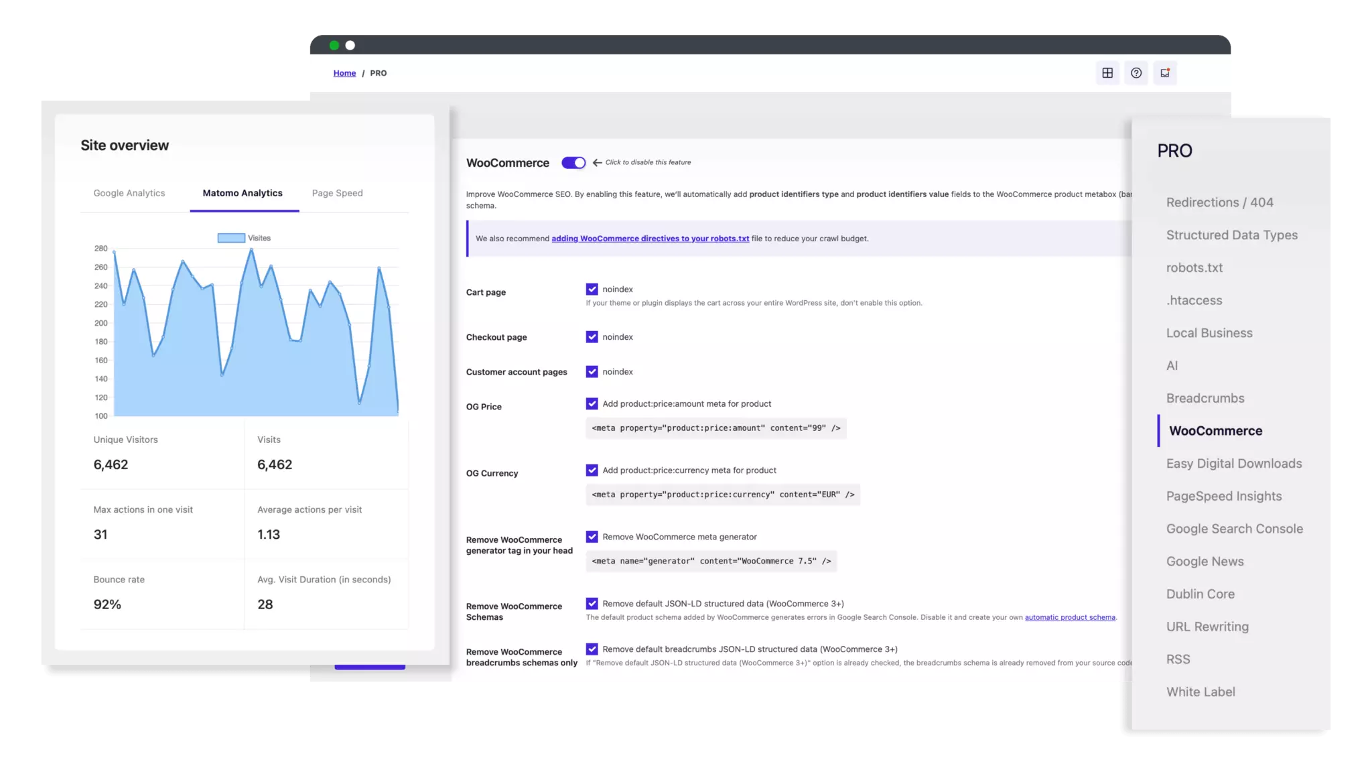Click the generator meta code snippet
The image size is (1372, 772).
point(711,562)
